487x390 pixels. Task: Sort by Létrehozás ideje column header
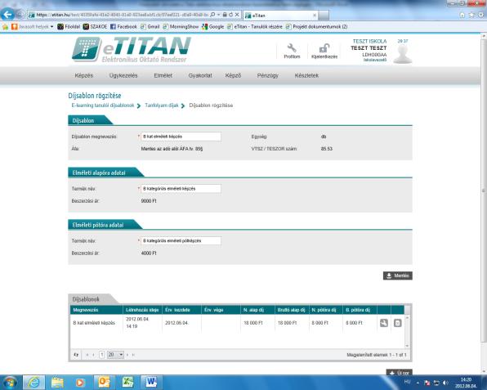pyautogui.click(x=142, y=310)
